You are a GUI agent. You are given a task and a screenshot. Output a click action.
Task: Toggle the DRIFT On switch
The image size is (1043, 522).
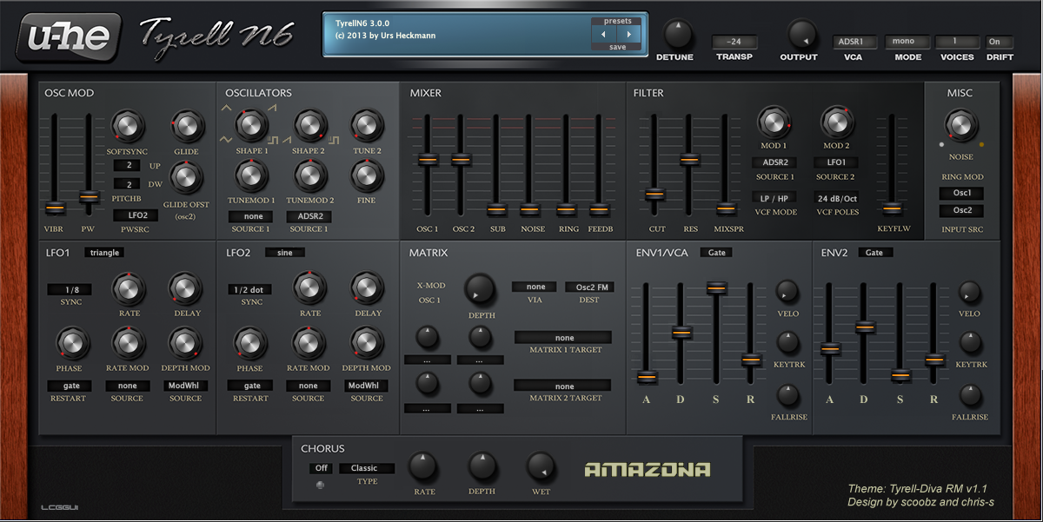pos(999,42)
